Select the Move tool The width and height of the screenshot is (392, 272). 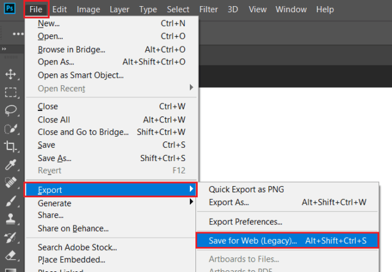point(11,74)
